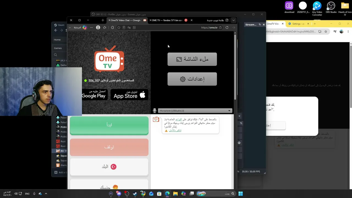The height and width of the screenshot is (198, 352).
Task: Open a new Chrome tab
Action: pyautogui.click(x=315, y=24)
